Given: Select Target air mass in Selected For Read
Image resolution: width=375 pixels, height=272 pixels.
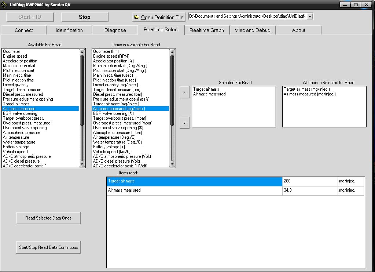Looking at the screenshot, I should coord(206,89).
